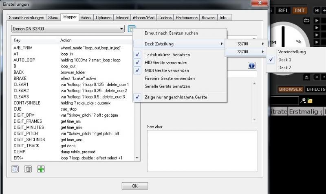Enable Firewire Geräte verwenden
The image size is (326, 194).
coord(170,78)
